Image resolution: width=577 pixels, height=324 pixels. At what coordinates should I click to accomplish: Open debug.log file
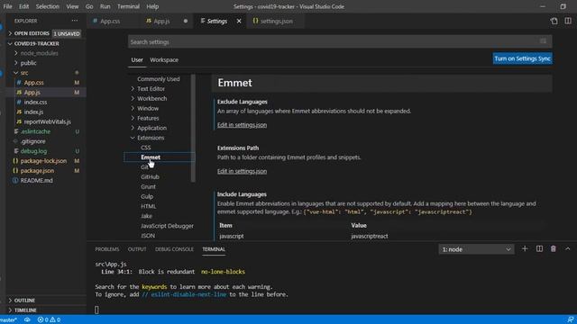(x=33, y=151)
